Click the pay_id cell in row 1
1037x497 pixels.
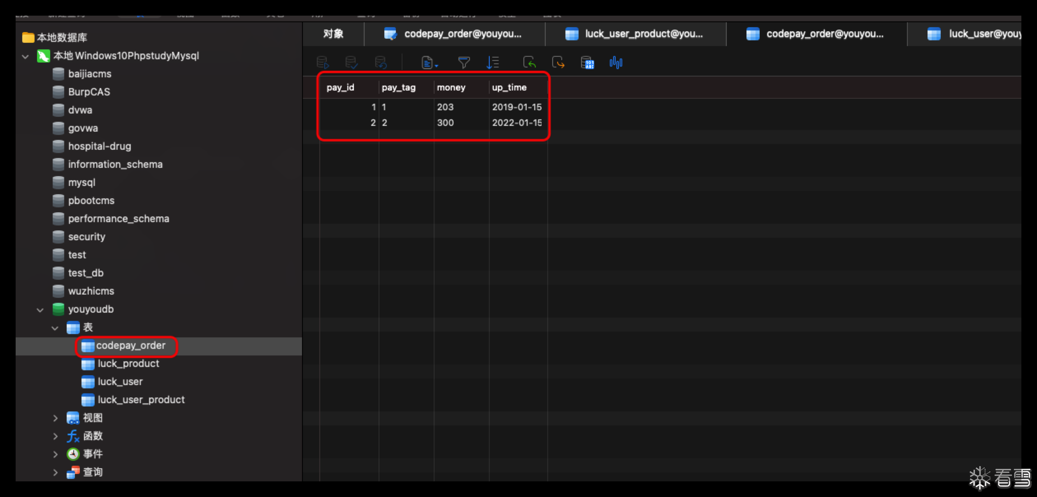click(349, 107)
